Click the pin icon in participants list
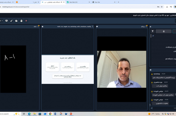This screenshot has width=176, height=116. (153, 36)
